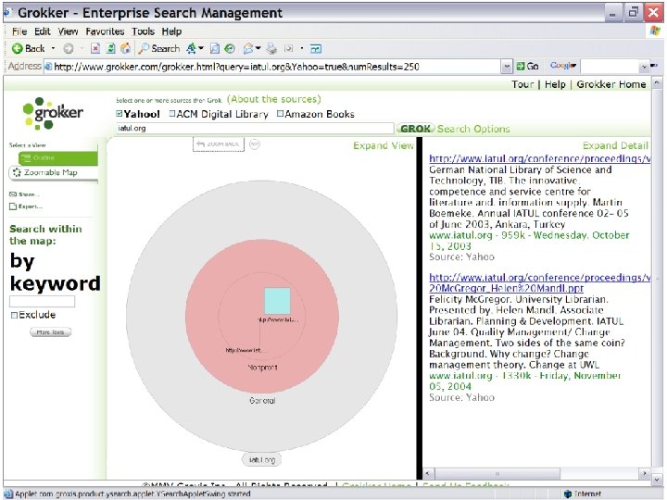Click the GROK search button
The image size is (667, 500).
(x=416, y=129)
